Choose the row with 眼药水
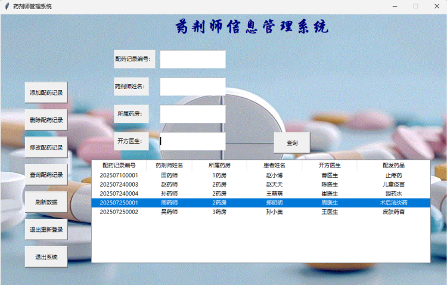Viewport: 447px width, 285px height. coord(393,194)
